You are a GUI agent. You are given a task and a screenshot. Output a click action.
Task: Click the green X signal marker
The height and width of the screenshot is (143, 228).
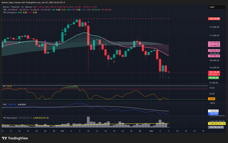[x=62, y=30]
